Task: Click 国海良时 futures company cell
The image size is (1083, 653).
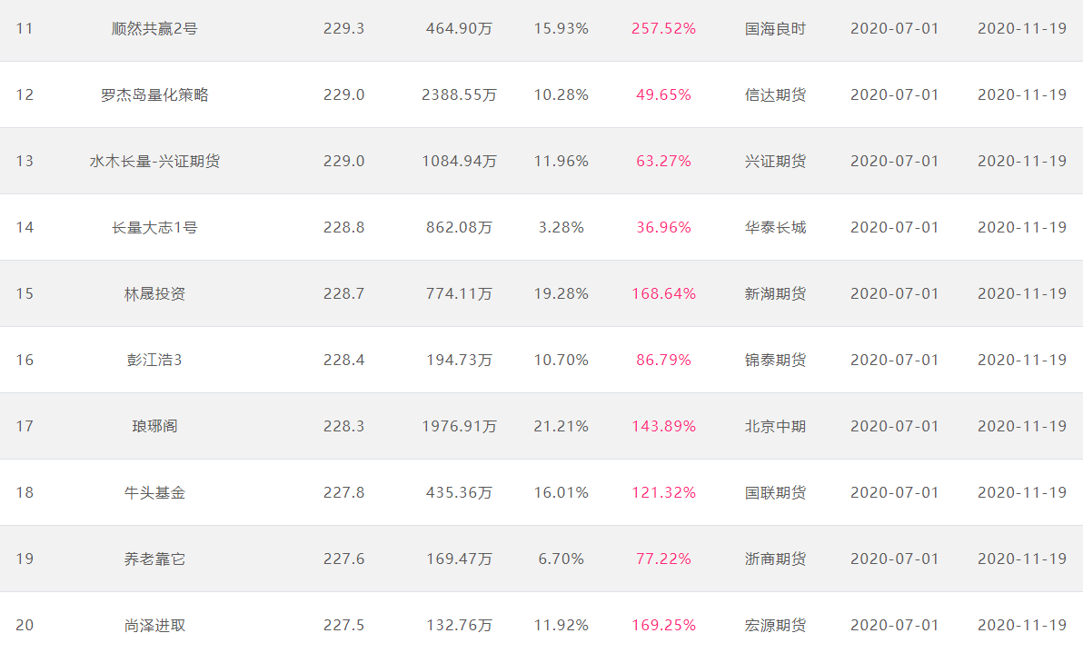Action: tap(775, 29)
